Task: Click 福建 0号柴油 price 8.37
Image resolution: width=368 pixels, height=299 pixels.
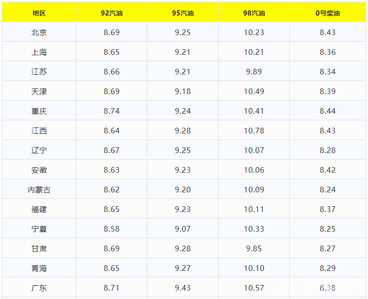Action: pyautogui.click(x=328, y=210)
